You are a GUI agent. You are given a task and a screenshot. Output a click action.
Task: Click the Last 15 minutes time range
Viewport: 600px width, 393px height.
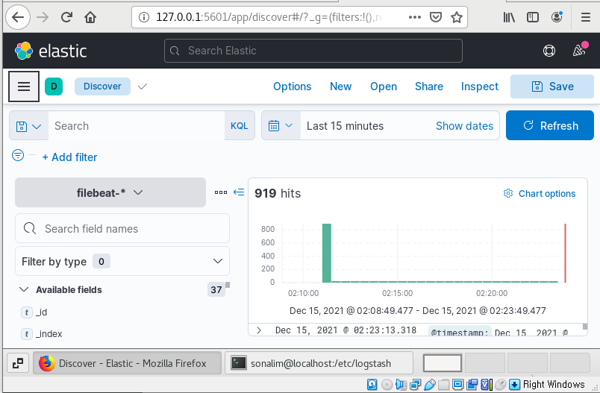pos(345,126)
